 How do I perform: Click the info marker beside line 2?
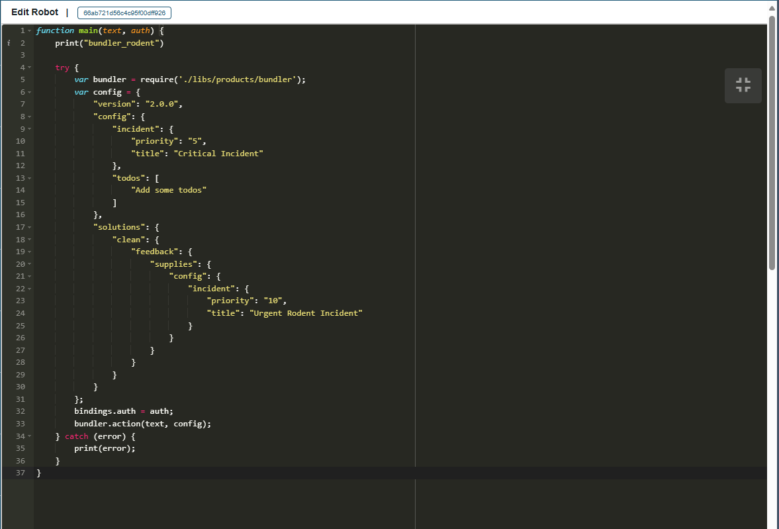tap(9, 43)
